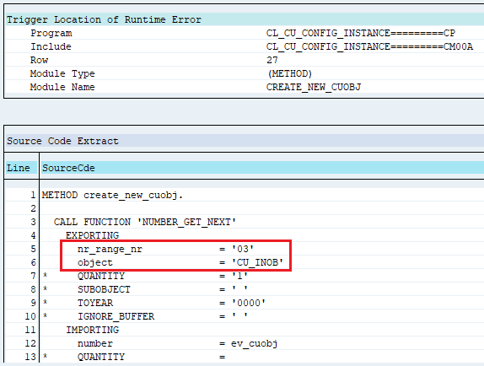Viewport: 484px width, 366px height.
Task: Click program value CL_CU_CONFIG_INSTANCE=========CP
Action: (361, 33)
